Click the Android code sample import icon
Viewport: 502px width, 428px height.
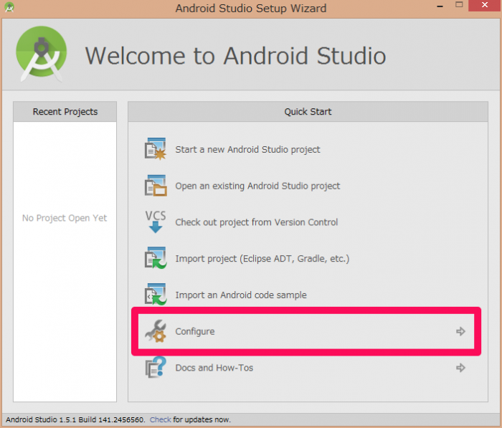156,295
